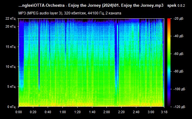Click the -40 дБ level on color scale
The image size is (192, 119).
[x=178, y=36]
